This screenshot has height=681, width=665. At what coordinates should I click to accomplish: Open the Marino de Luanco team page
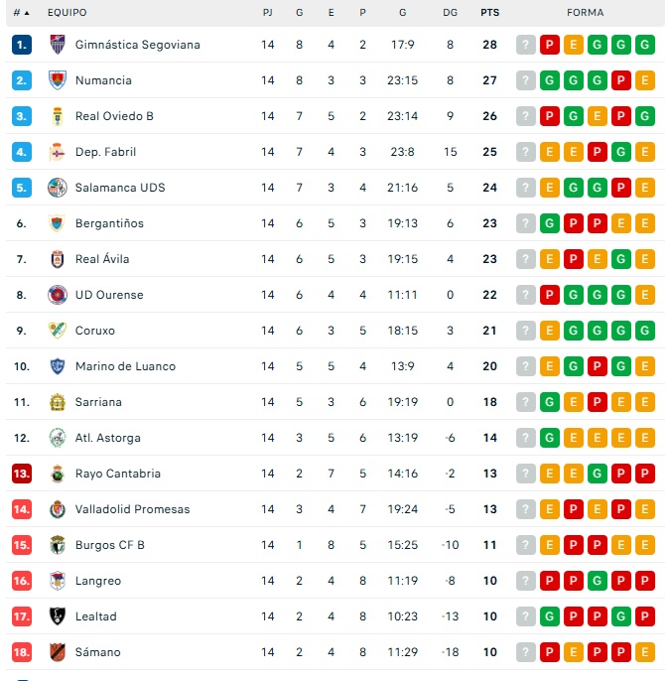pos(125,366)
